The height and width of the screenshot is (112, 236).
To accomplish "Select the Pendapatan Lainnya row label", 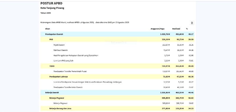I will 58,77.
